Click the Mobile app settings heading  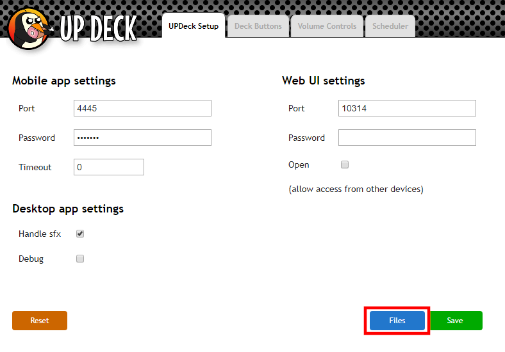[64, 81]
